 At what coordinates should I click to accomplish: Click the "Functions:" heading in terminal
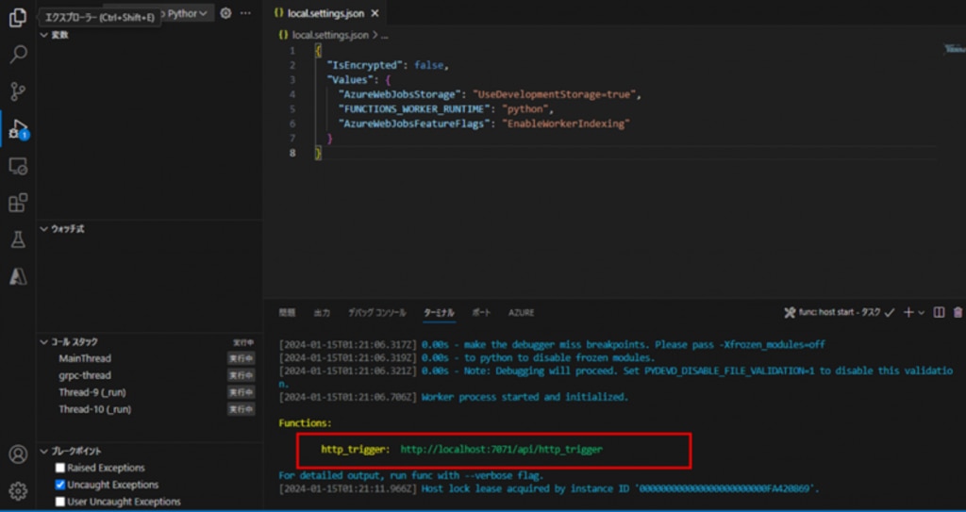click(x=305, y=423)
